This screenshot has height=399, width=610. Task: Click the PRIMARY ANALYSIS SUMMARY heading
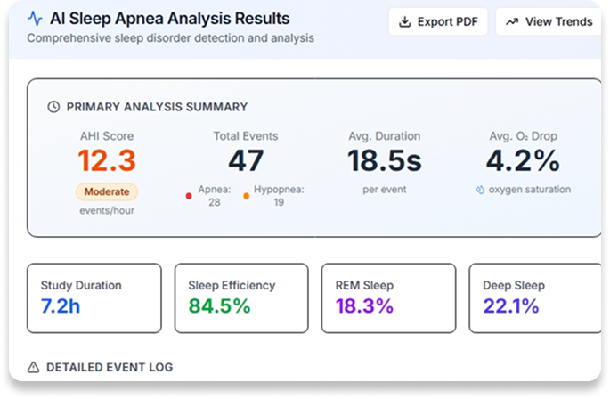[157, 107]
